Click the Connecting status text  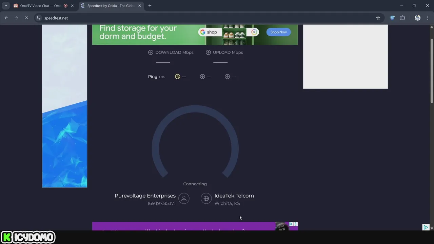click(195, 184)
